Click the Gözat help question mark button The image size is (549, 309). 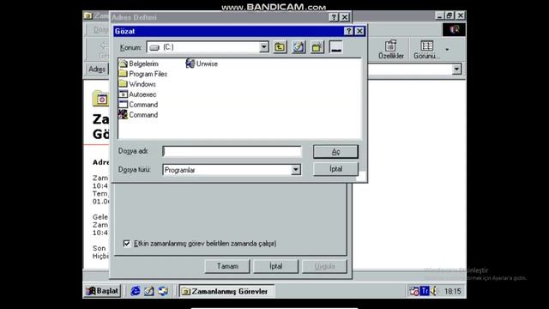[x=348, y=31]
